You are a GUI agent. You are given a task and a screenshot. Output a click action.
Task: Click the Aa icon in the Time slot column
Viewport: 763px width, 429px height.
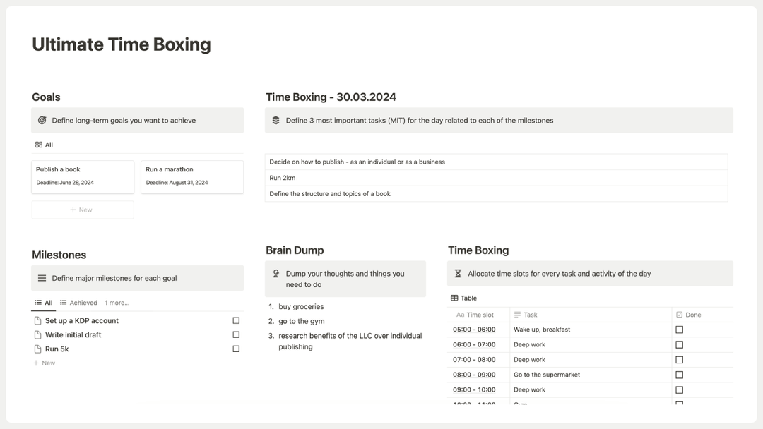pyautogui.click(x=460, y=315)
